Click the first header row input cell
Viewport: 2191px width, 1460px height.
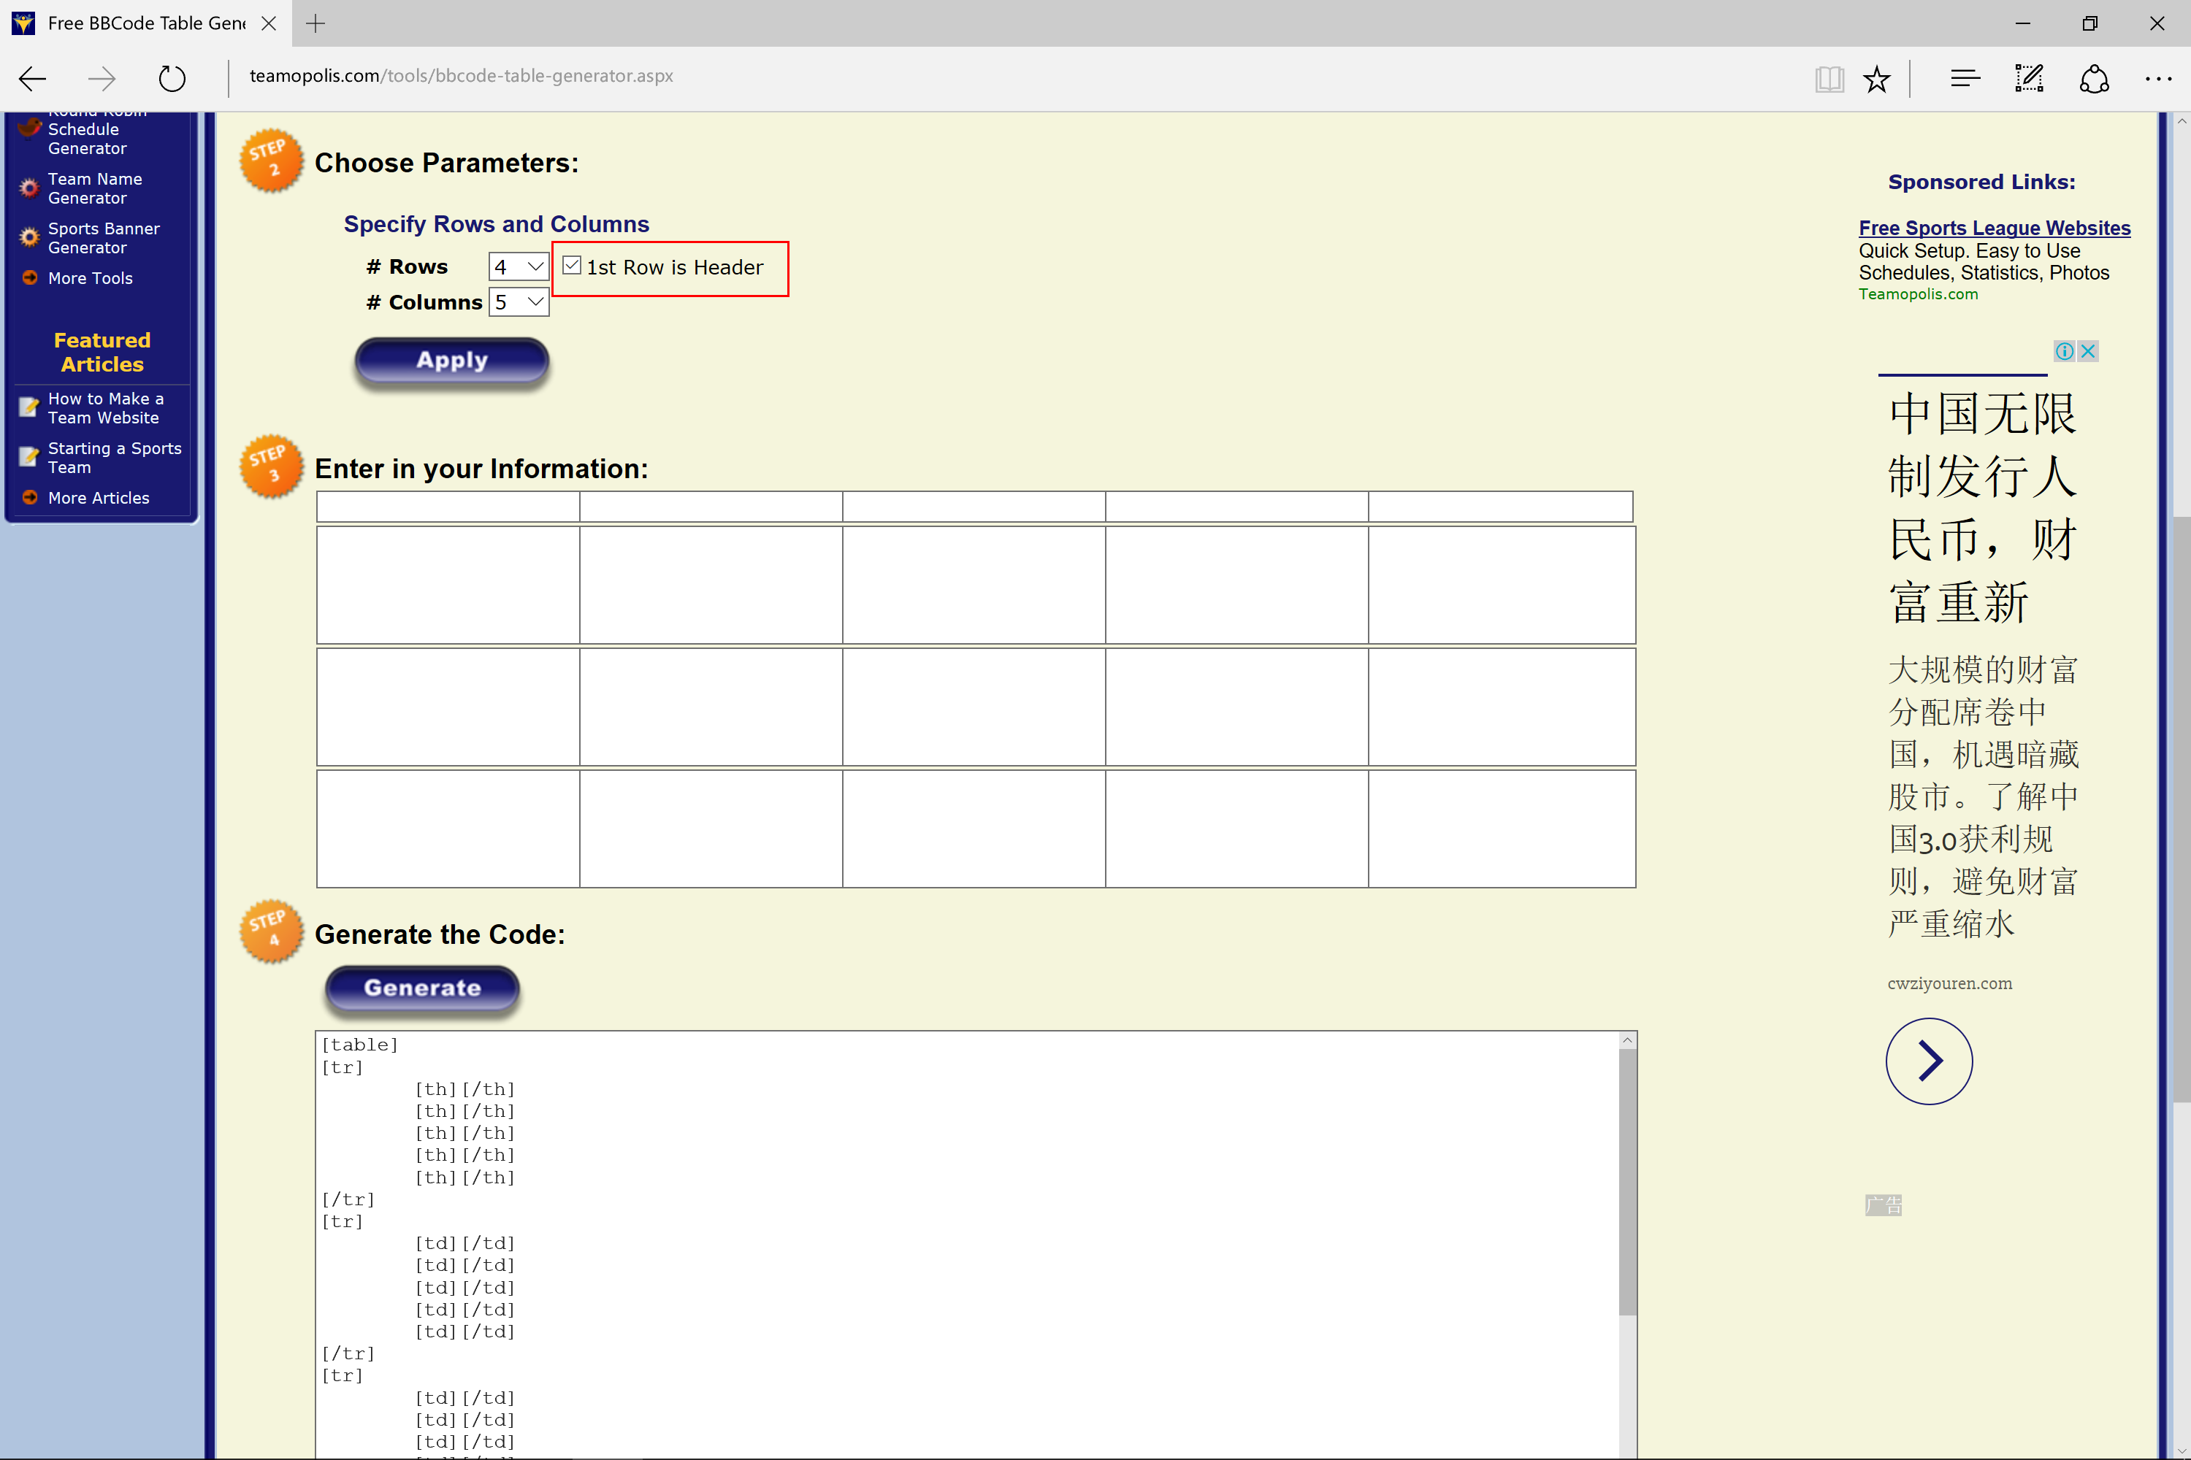tap(447, 507)
